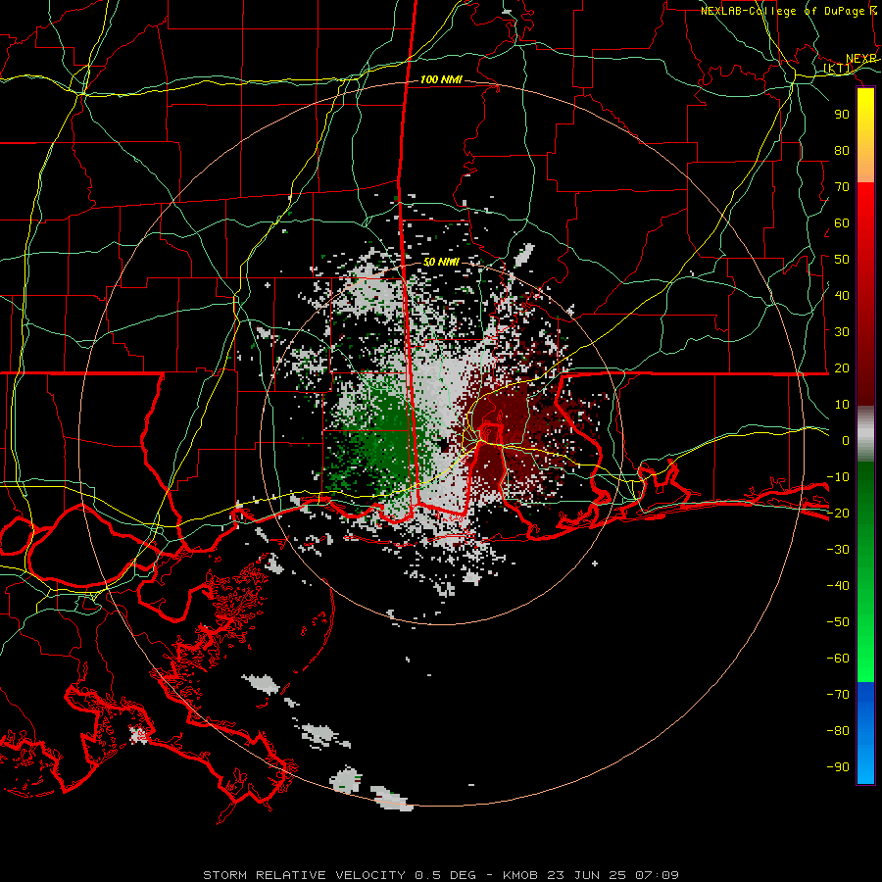The image size is (882, 882).
Task: Click the 10 value on velocity scale
Action: pos(842,405)
